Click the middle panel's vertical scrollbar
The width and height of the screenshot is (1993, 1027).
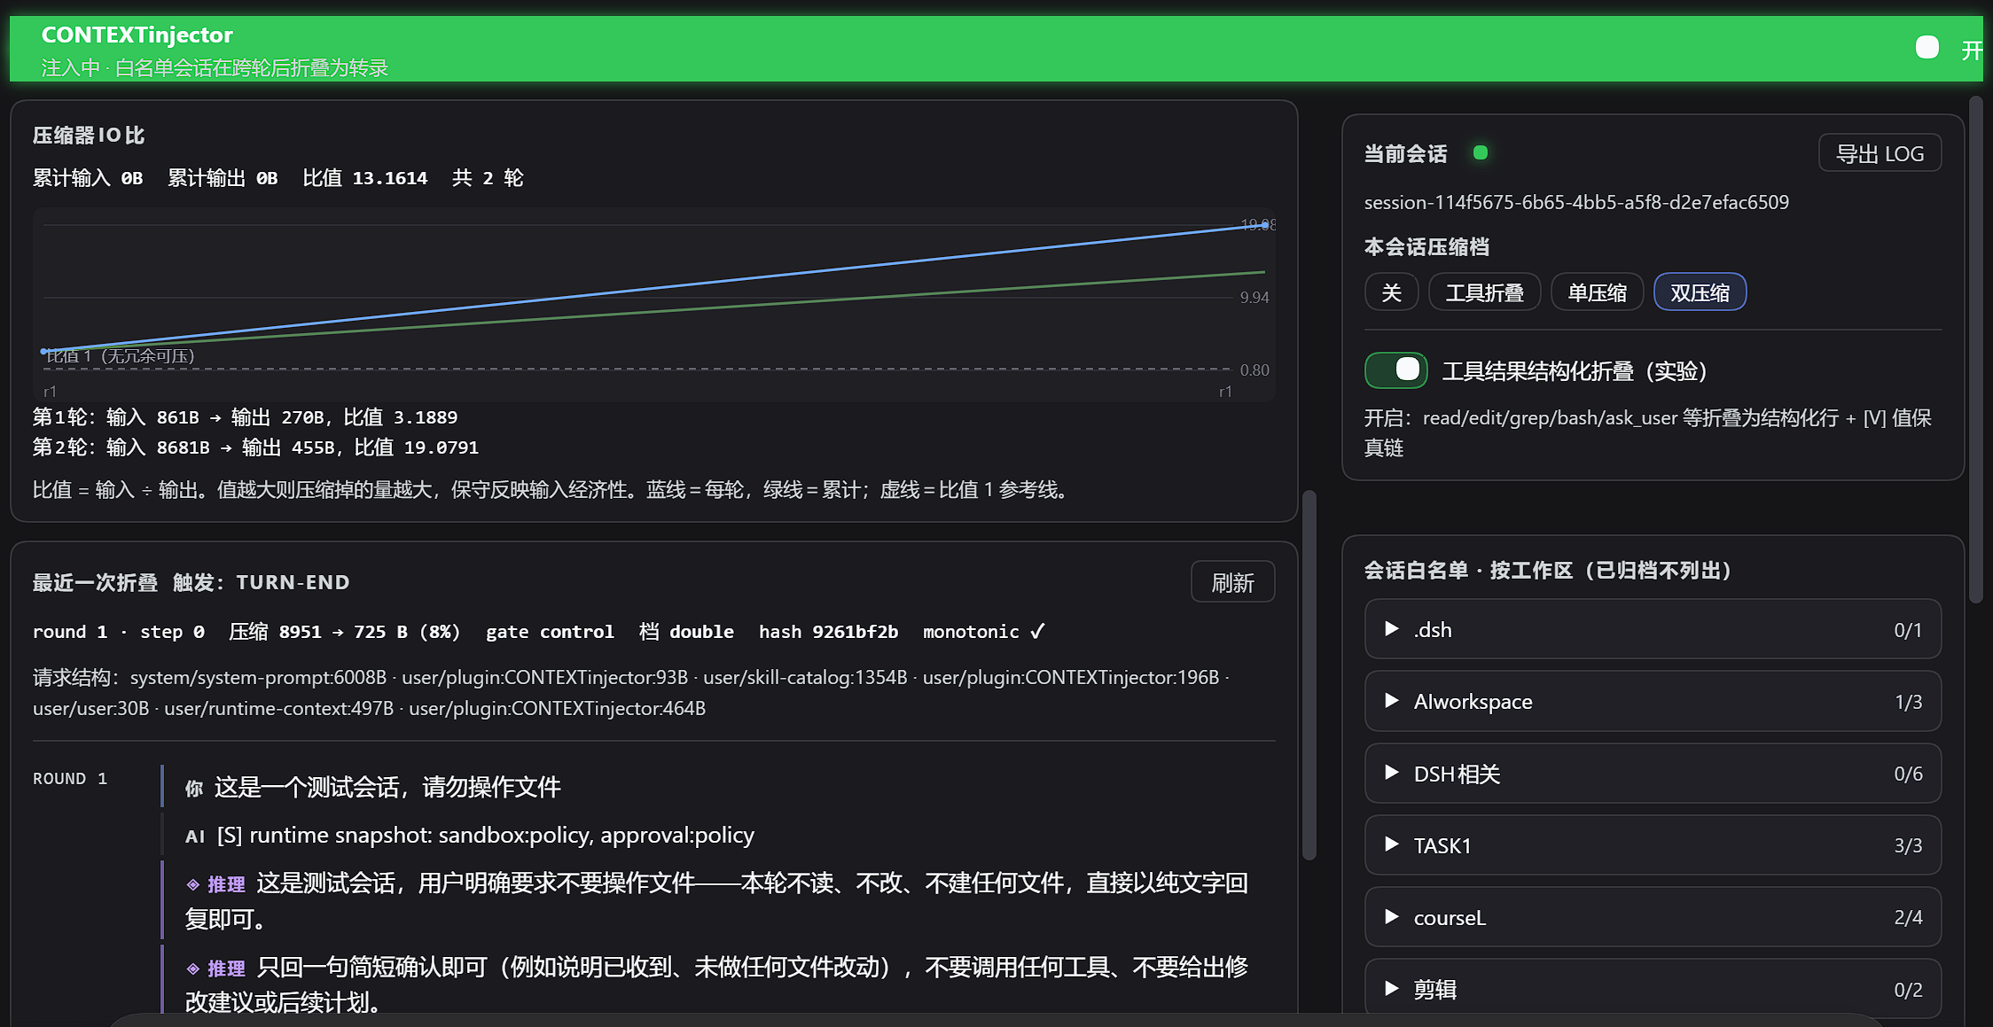(x=1309, y=674)
